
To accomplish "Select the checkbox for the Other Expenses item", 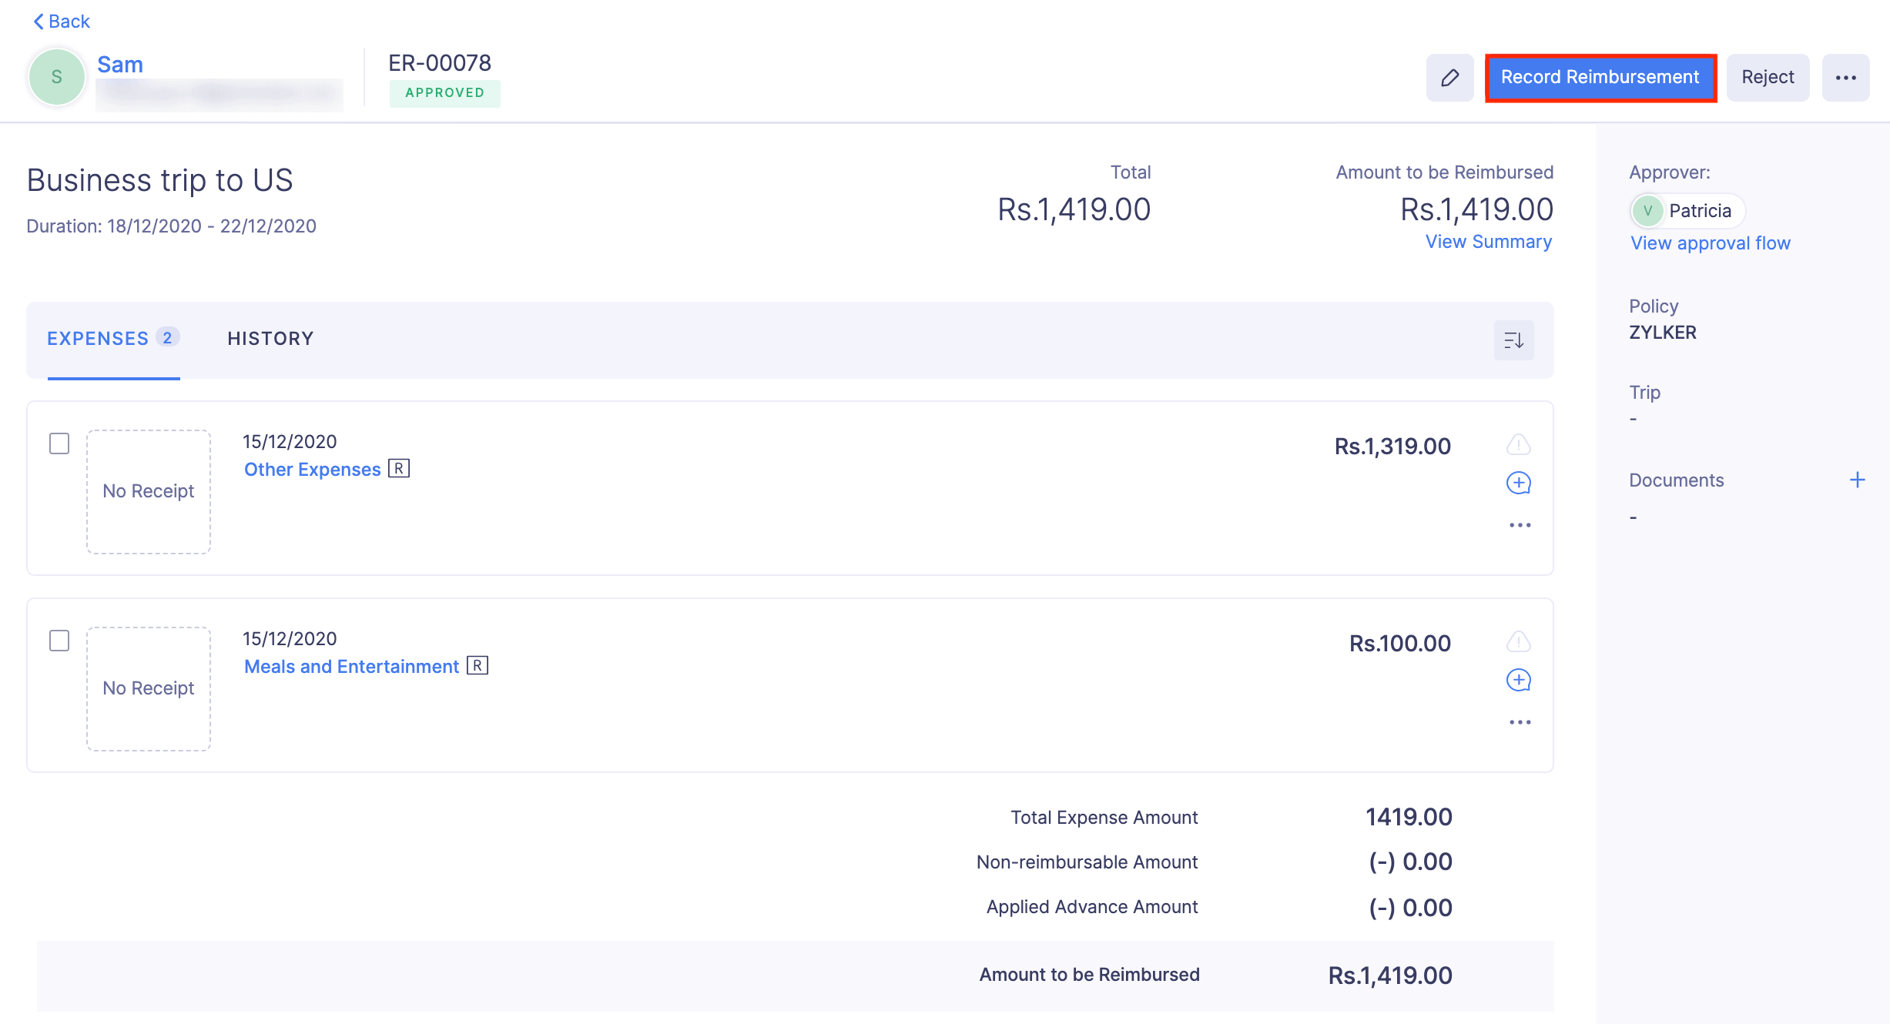I will click(59, 443).
